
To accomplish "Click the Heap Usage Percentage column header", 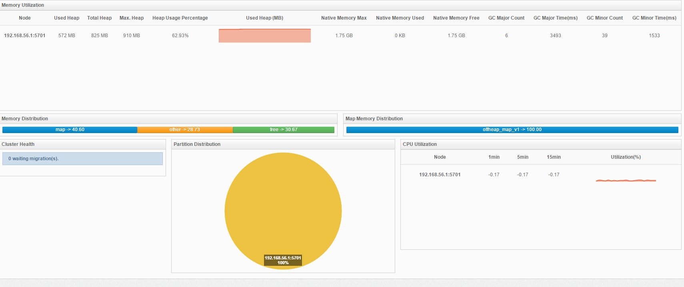I will (x=180, y=18).
